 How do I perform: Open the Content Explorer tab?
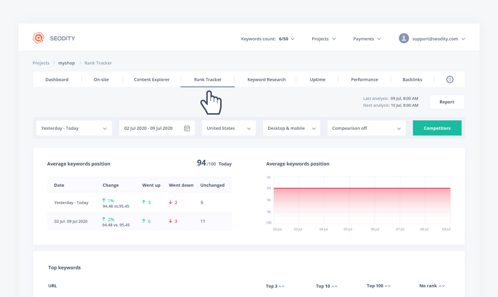152,80
